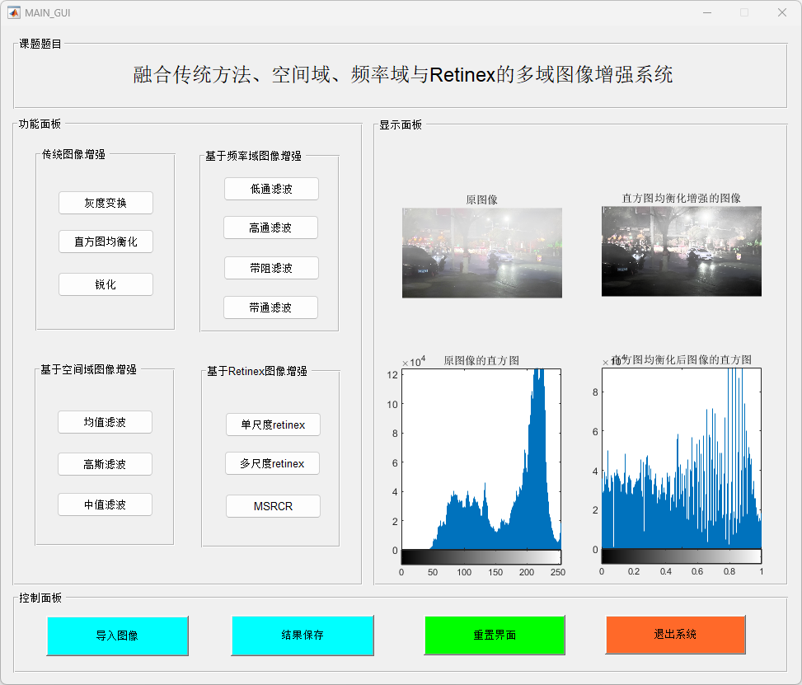The image size is (802, 685).
Task: Click the 高斯滤波 button
Action: [105, 464]
